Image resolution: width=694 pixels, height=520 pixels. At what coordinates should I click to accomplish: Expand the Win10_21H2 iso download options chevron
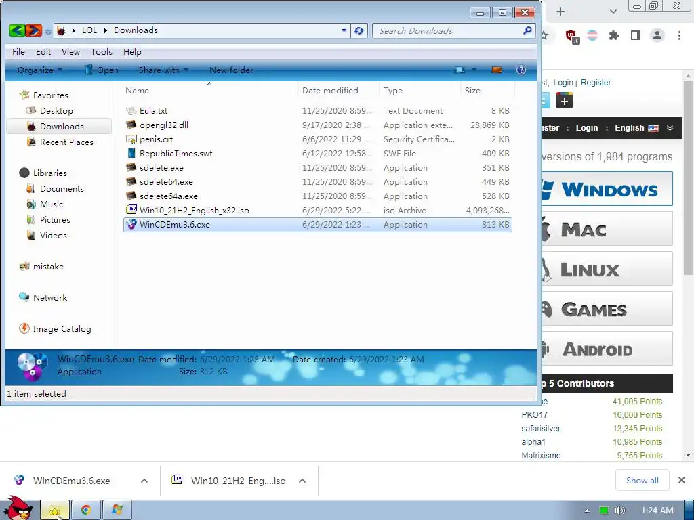click(302, 481)
